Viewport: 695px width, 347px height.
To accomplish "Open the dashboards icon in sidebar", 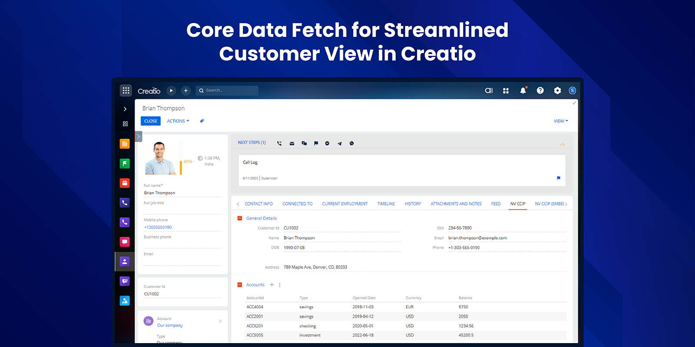I will coord(125,124).
